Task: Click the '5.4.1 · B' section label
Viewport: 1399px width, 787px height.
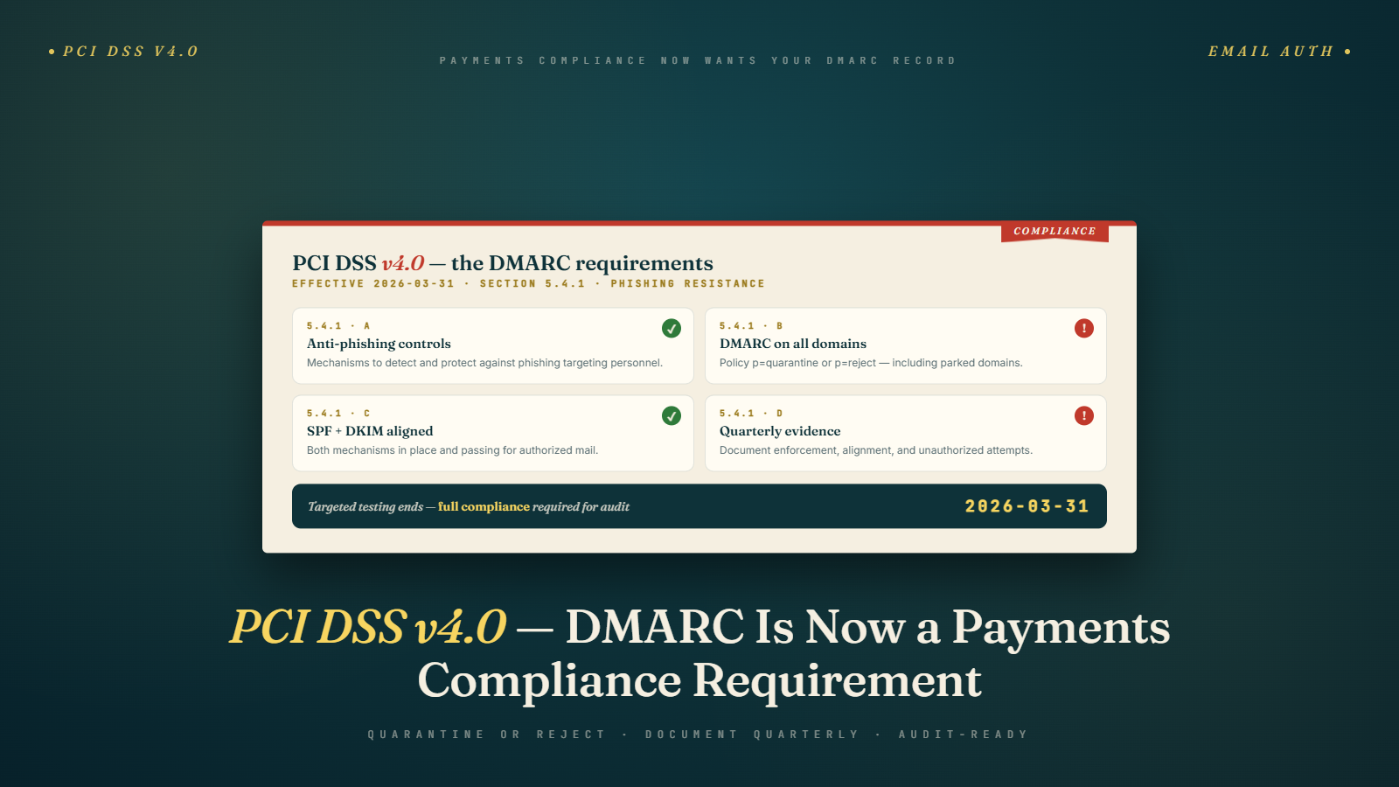Action: click(751, 325)
